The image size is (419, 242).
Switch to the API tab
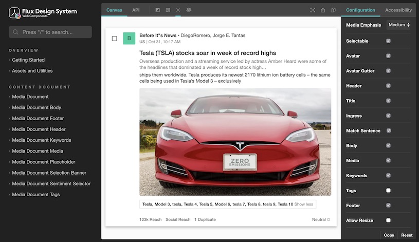pos(136,10)
